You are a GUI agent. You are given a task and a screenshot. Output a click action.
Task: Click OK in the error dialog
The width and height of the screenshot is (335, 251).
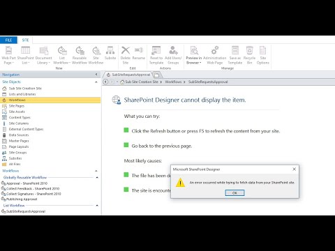pyautogui.click(x=234, y=192)
